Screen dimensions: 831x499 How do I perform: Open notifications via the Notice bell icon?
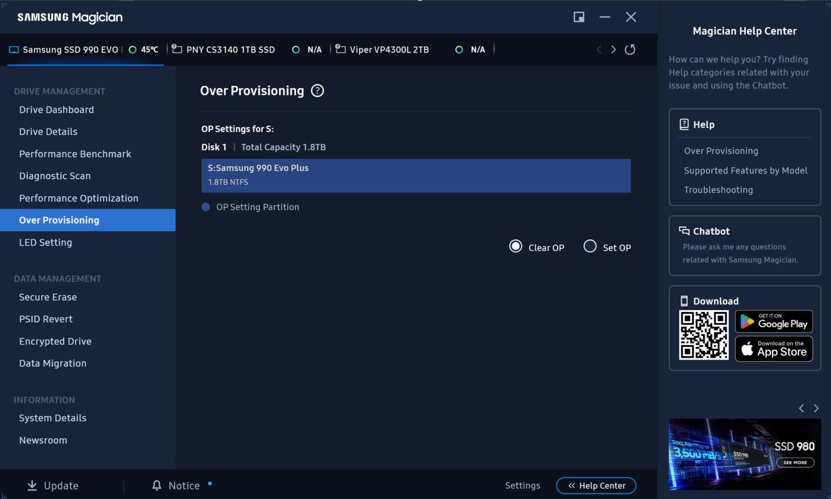coord(157,485)
